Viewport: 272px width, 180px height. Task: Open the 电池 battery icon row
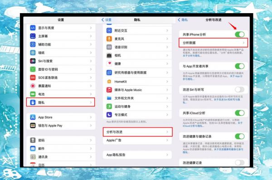tap(33, 94)
